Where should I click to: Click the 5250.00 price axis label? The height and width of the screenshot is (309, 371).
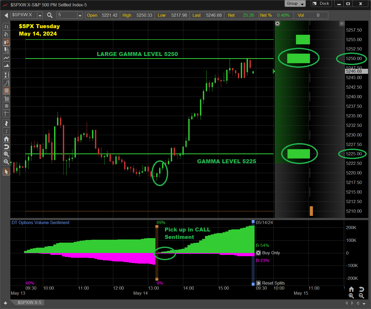point(354,58)
